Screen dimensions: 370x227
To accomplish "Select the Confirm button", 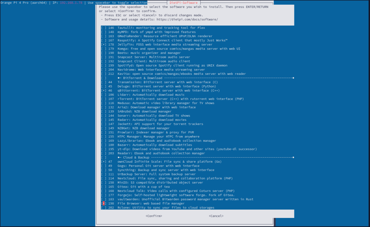I will 154,216.
